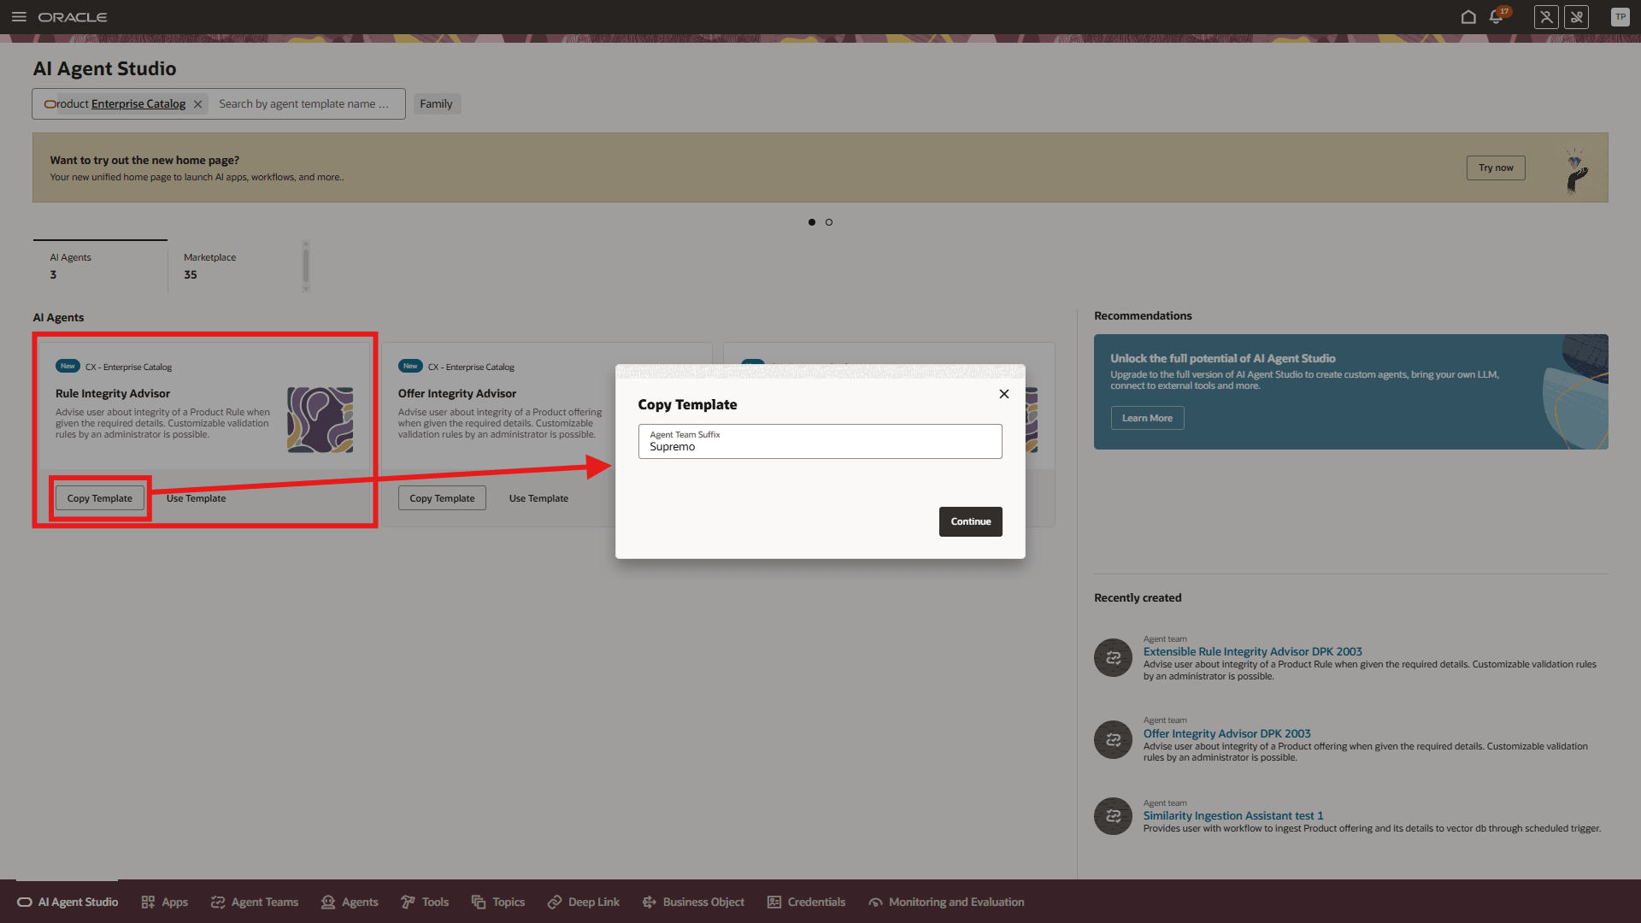Open Agents in bottom navigation
The width and height of the screenshot is (1641, 923).
(350, 902)
